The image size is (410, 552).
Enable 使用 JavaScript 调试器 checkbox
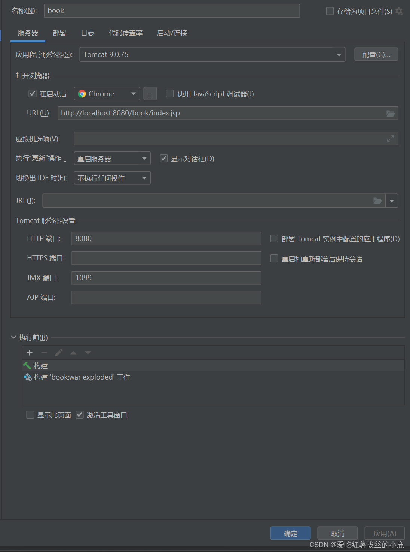(x=170, y=94)
